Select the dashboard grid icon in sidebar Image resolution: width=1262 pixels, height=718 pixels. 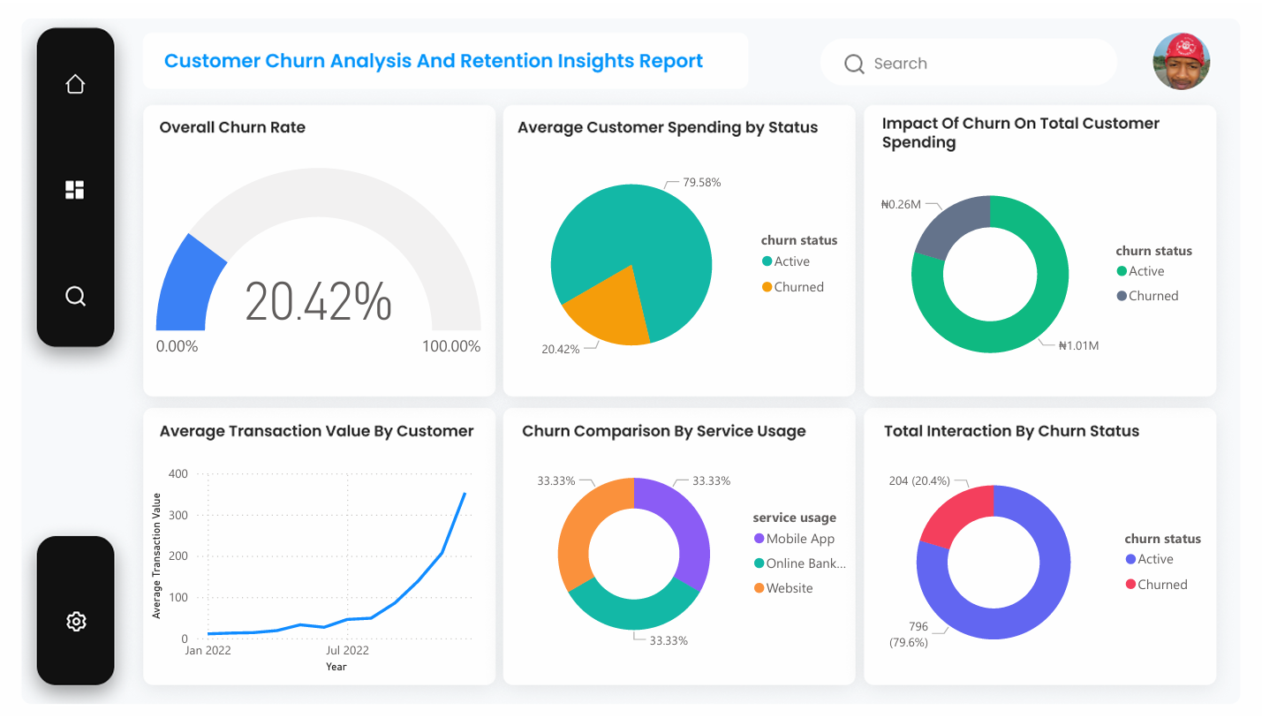point(75,190)
